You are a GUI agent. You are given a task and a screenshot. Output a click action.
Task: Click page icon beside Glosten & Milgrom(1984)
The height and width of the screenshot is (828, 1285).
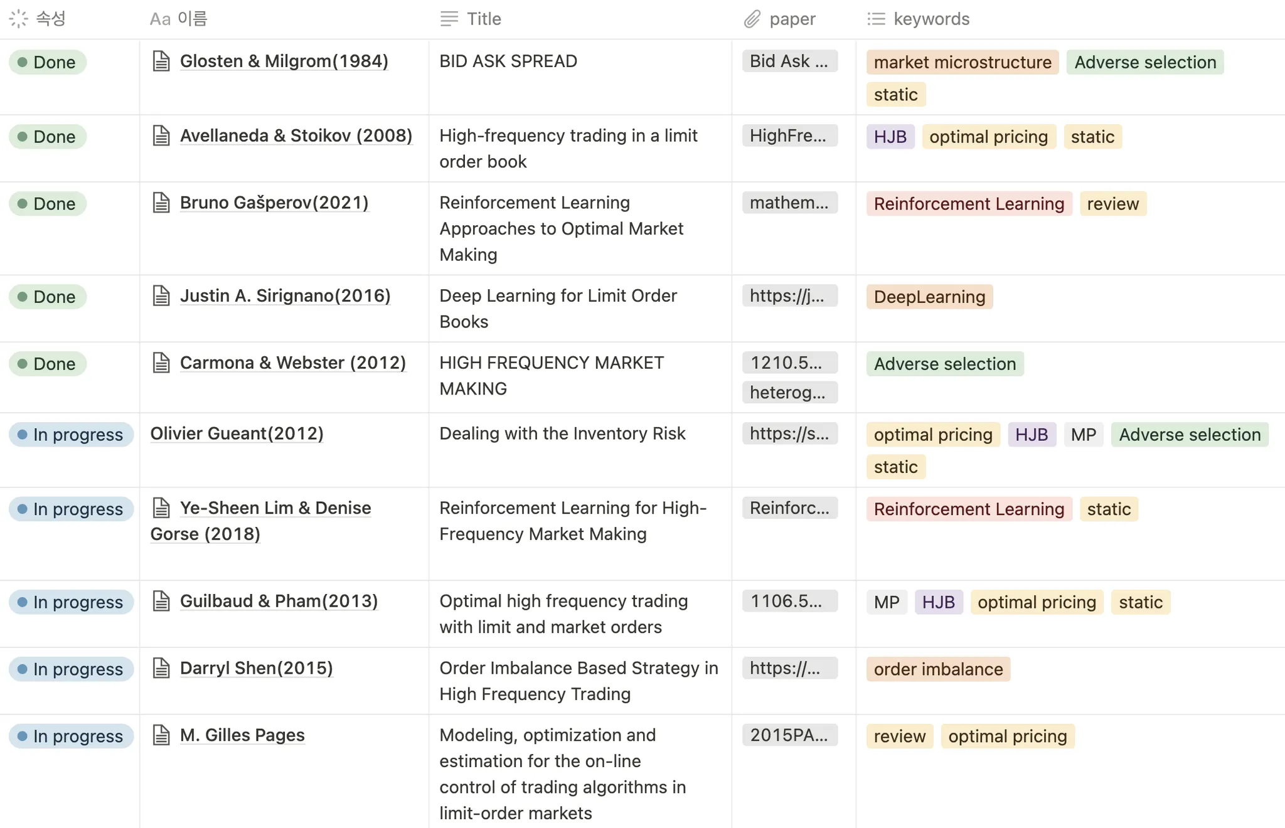point(161,61)
